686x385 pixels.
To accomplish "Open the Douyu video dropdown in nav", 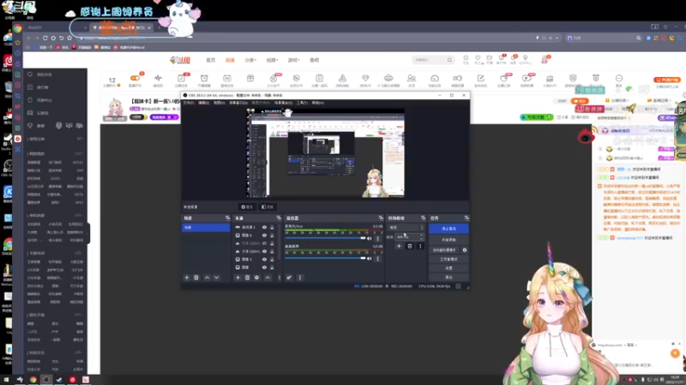I will point(272,60).
